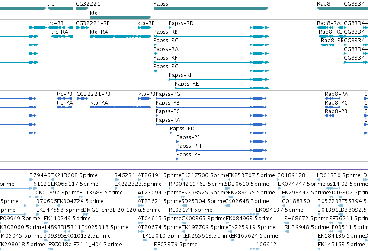Click the Papss-PG protein label
Image resolution: width=368 pixels, height=251 pixels.
168,94
